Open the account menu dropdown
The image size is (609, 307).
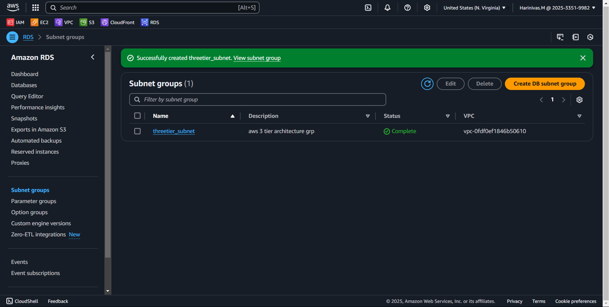click(x=557, y=8)
